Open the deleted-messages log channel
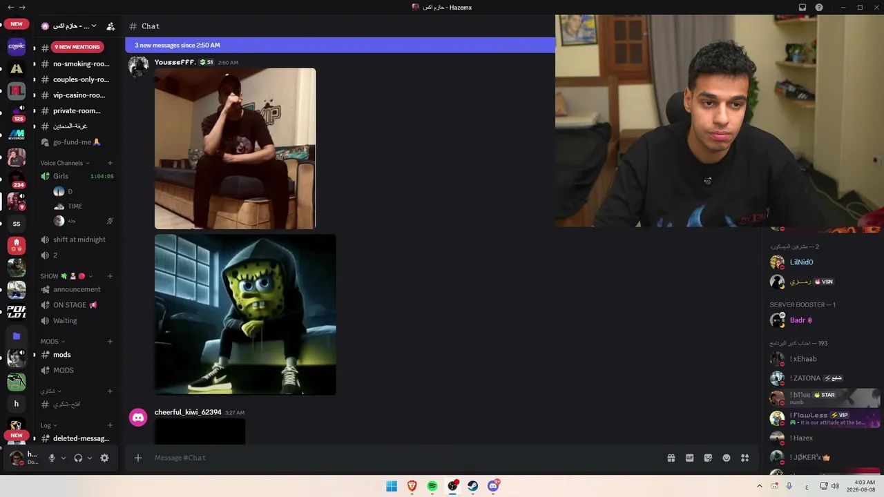 tap(76, 438)
